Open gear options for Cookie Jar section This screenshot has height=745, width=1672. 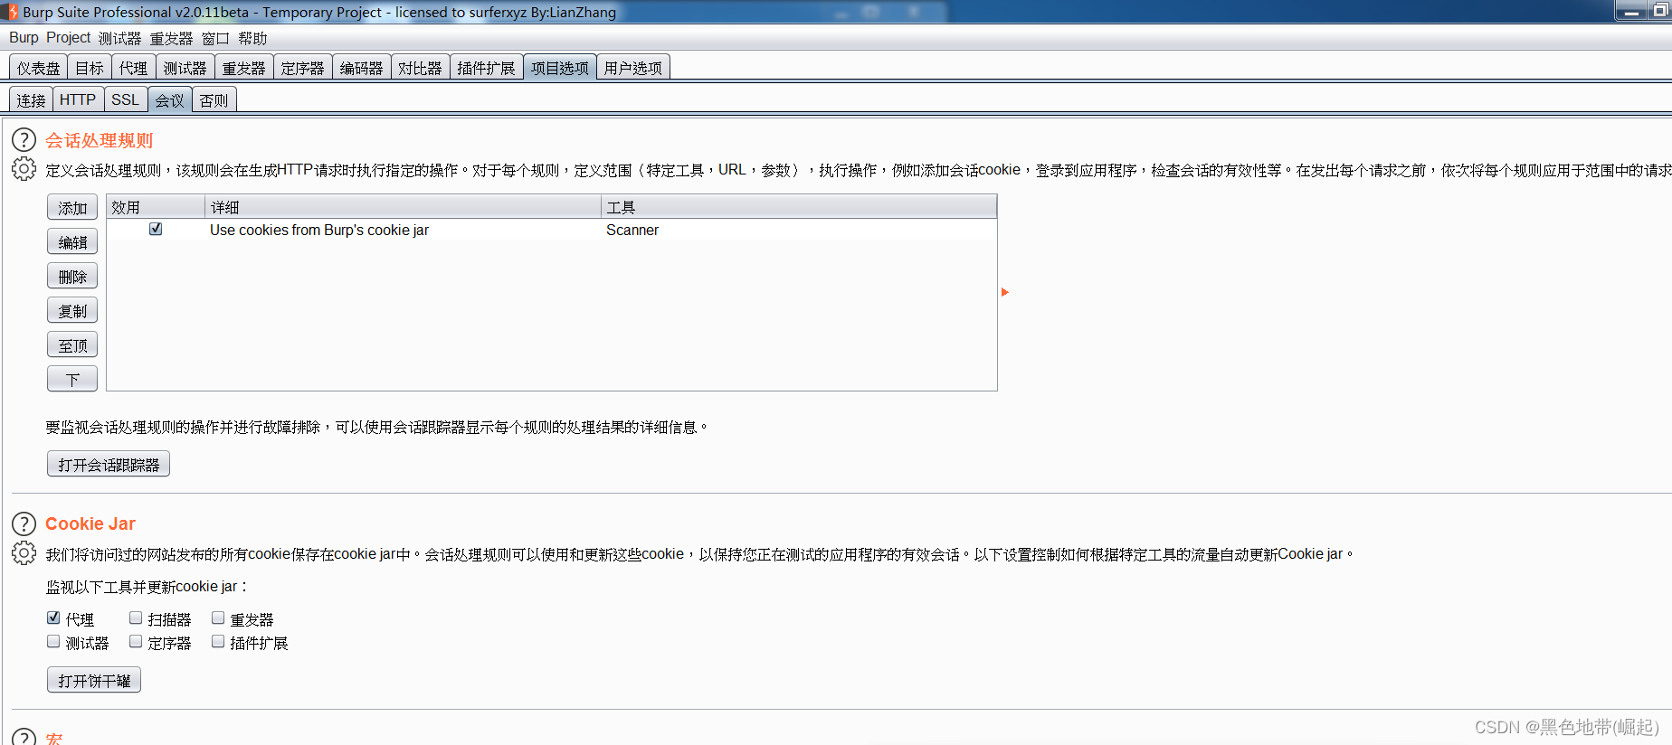(24, 553)
